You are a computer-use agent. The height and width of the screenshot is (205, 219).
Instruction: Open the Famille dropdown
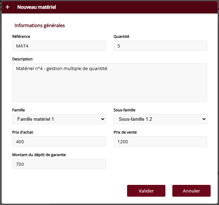59,119
